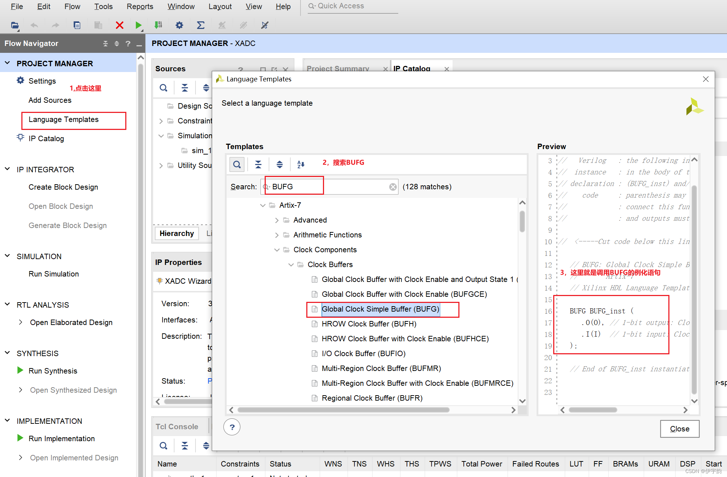The image size is (727, 477).
Task: Expand the Arithmetic Functions folder
Action: click(x=277, y=235)
